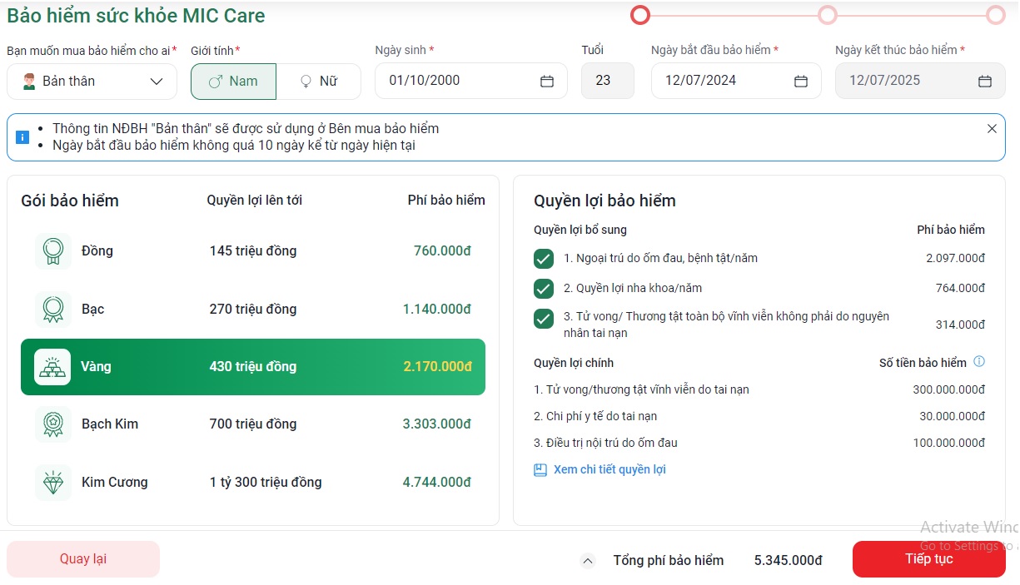Screen dimensions: 1020x585
Task: Click the 2.170.000đ premium price
Action: pos(438,367)
